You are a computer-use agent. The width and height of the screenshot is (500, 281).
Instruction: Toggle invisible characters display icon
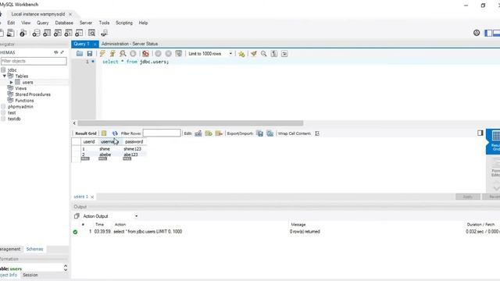point(274,54)
